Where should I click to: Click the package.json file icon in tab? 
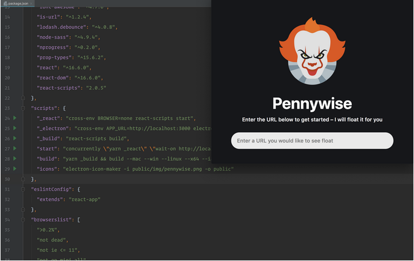pyautogui.click(x=5, y=3)
